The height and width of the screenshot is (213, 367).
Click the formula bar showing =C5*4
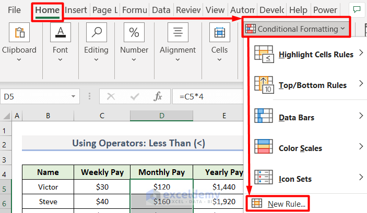pyautogui.click(x=208, y=96)
